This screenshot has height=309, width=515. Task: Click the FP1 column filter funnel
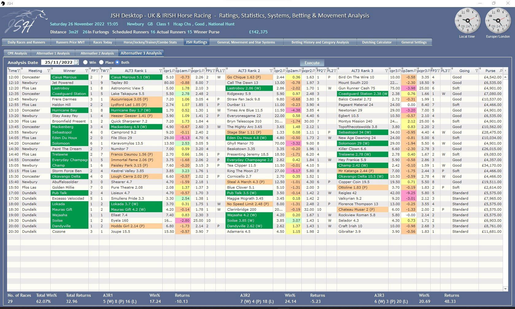(213, 71)
